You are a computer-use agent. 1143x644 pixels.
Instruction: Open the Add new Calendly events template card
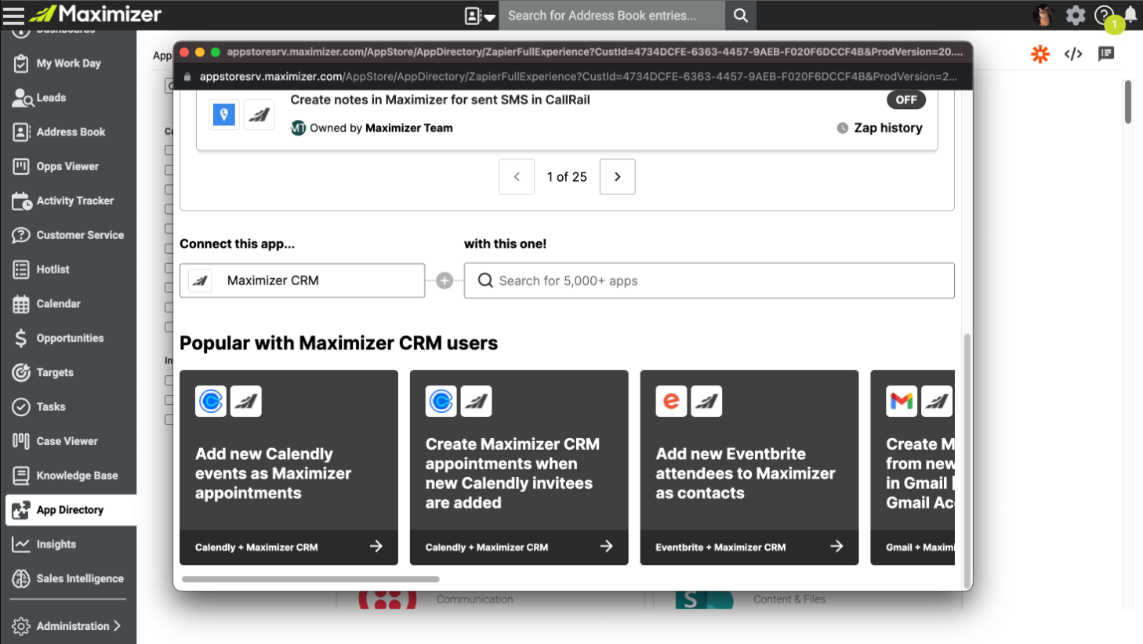[x=288, y=467]
